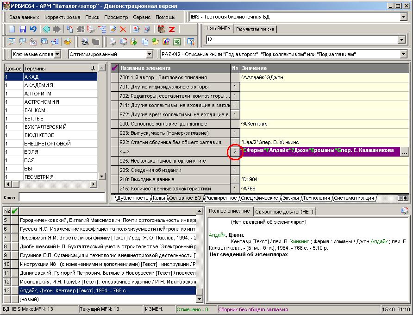Click the green checkmark column header in record list
The height and width of the screenshot is (315, 413).
click(x=15, y=211)
